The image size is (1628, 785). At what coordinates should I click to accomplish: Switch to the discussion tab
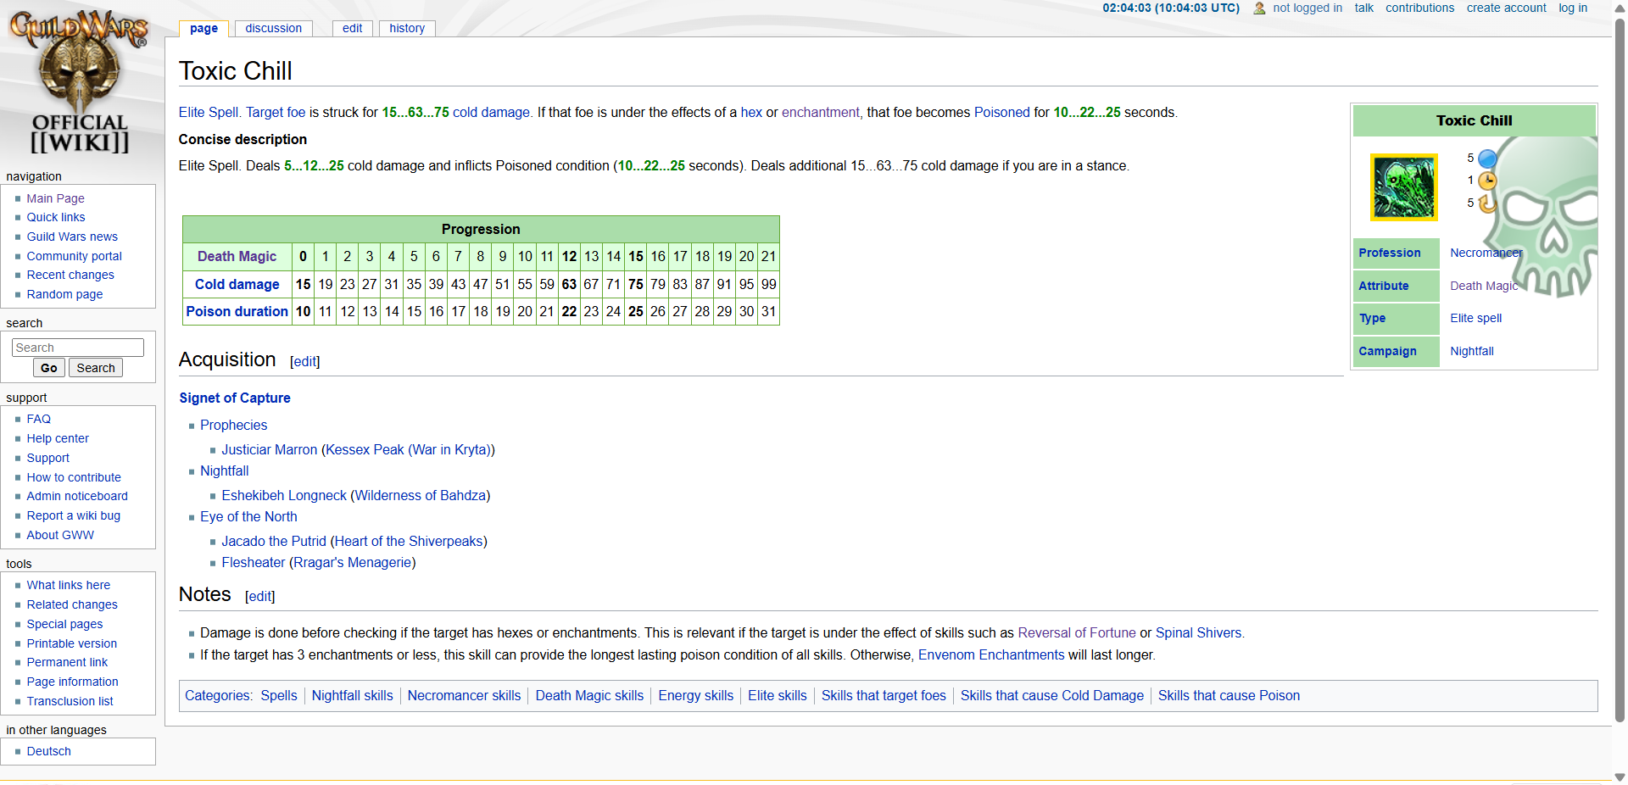pos(273,28)
